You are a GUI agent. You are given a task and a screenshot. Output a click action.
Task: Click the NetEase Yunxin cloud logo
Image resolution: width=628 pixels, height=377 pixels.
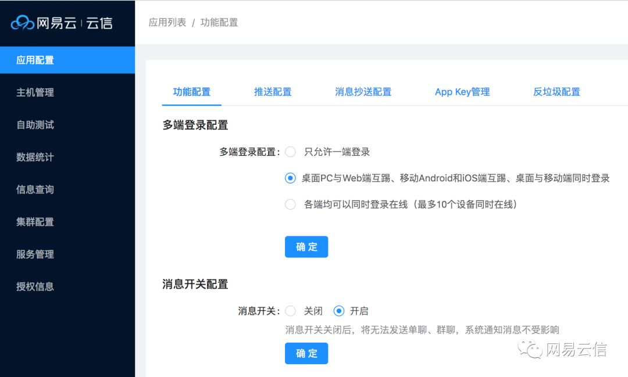coord(62,23)
